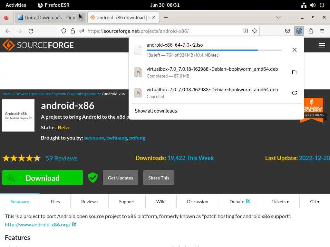Click Show all downloads
Image resolution: width=330 pixels, height=247 pixels.
pos(156,111)
